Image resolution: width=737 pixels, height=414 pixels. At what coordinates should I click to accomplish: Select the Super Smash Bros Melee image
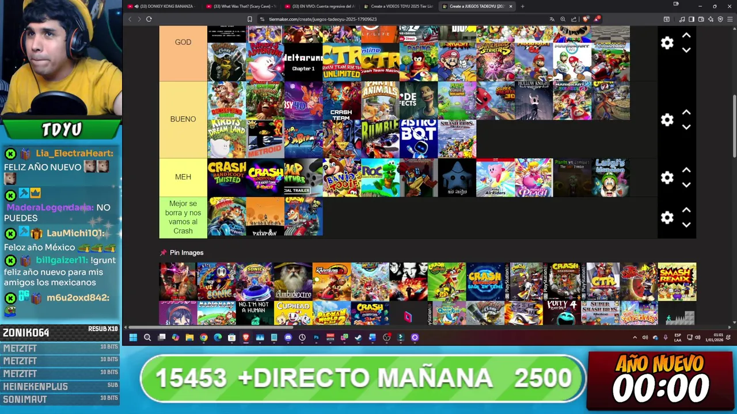point(600,313)
